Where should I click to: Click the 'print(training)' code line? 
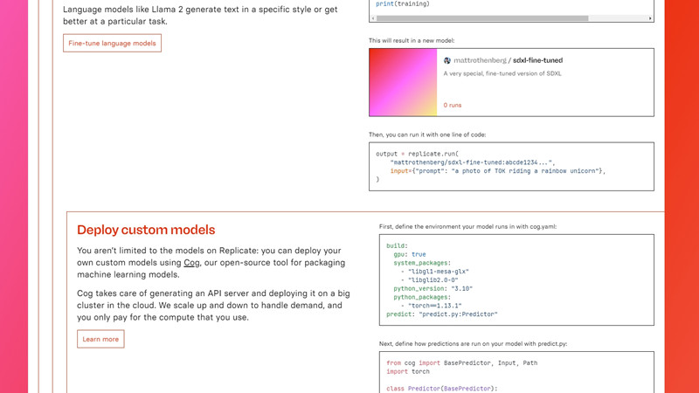(x=403, y=3)
